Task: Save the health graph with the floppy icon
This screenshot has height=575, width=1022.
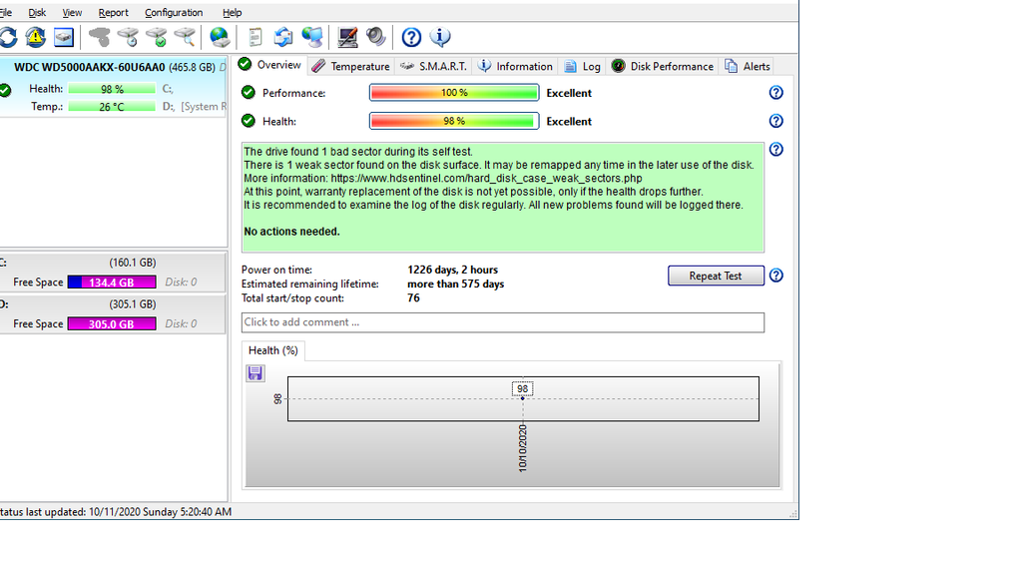Action: click(255, 373)
